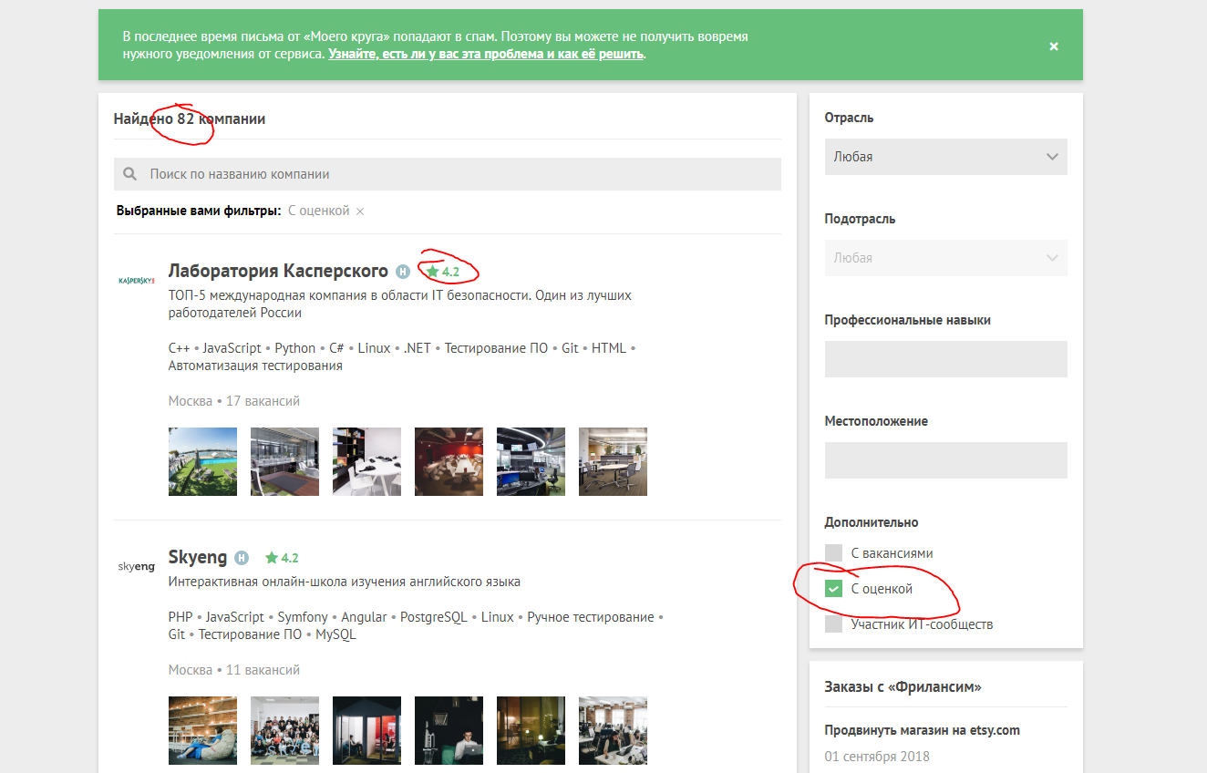Screen dimensions: 1207x773
Task: Open Kaspersky's fifth photo with monitors
Action: [x=531, y=461]
